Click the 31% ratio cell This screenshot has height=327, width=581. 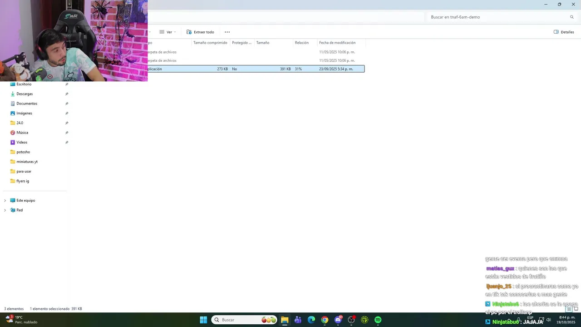(298, 69)
